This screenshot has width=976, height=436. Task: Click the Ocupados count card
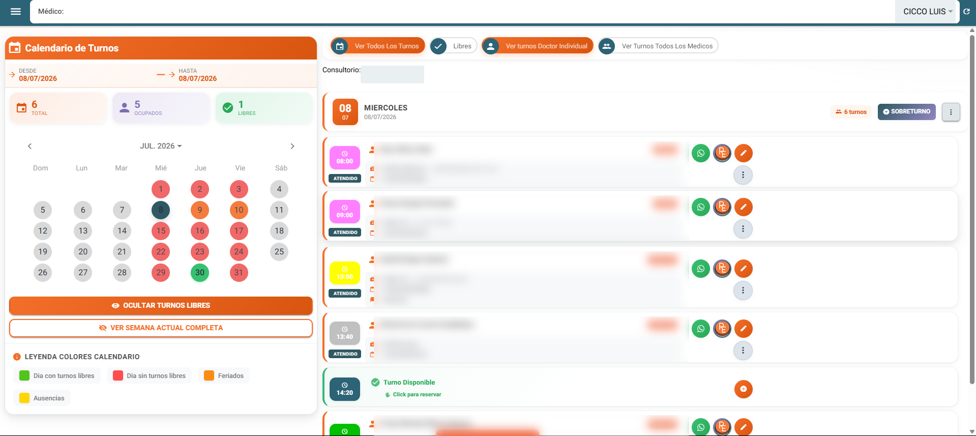pyautogui.click(x=161, y=108)
